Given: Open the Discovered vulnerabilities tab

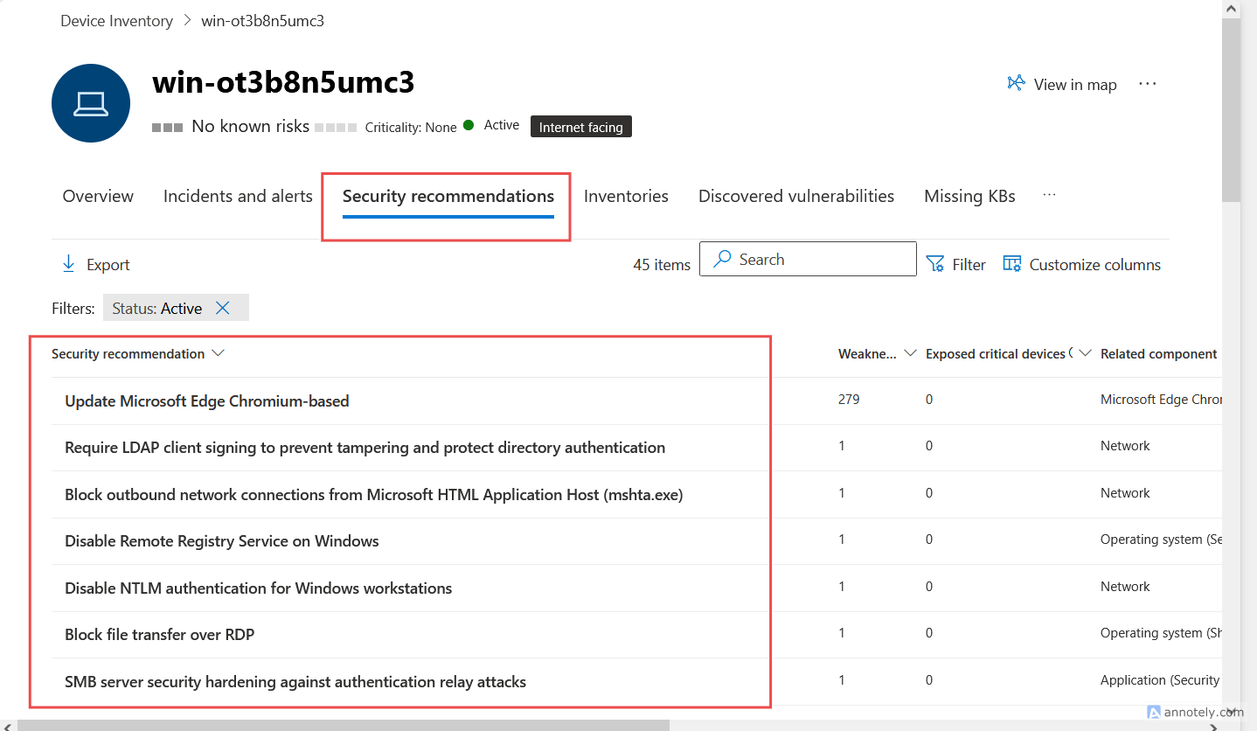Looking at the screenshot, I should click(796, 196).
